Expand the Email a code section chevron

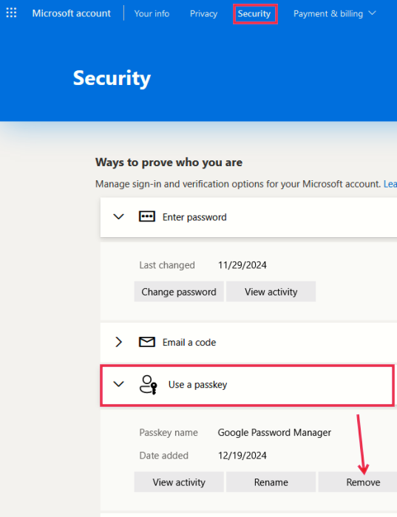[118, 342]
